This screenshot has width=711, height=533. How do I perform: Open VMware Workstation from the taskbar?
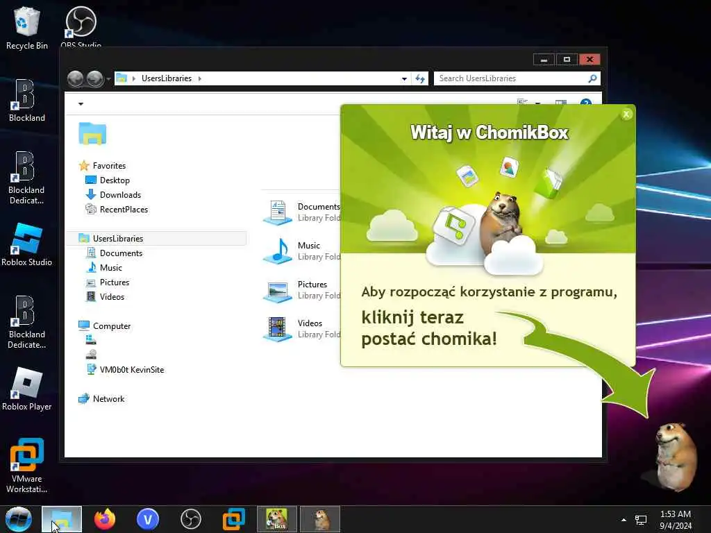[234, 519]
